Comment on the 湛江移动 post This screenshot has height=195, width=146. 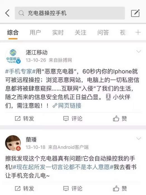(x=73, y=118)
